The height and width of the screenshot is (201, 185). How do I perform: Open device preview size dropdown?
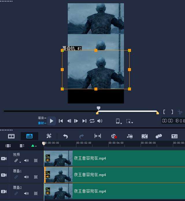[x=119, y=121]
